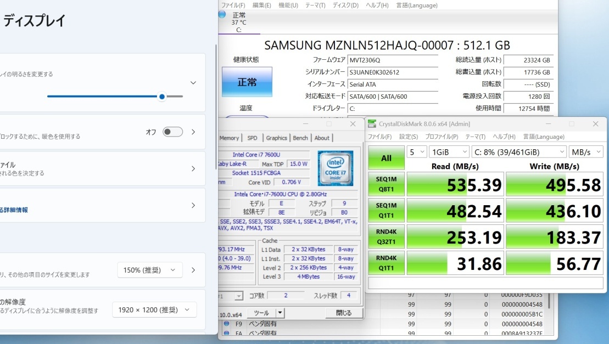Open プロファイル(P) menu in CrystalDiskMark

pos(442,137)
